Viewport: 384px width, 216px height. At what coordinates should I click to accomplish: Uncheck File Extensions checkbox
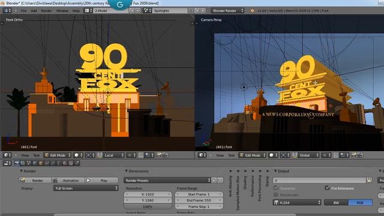click(327, 188)
